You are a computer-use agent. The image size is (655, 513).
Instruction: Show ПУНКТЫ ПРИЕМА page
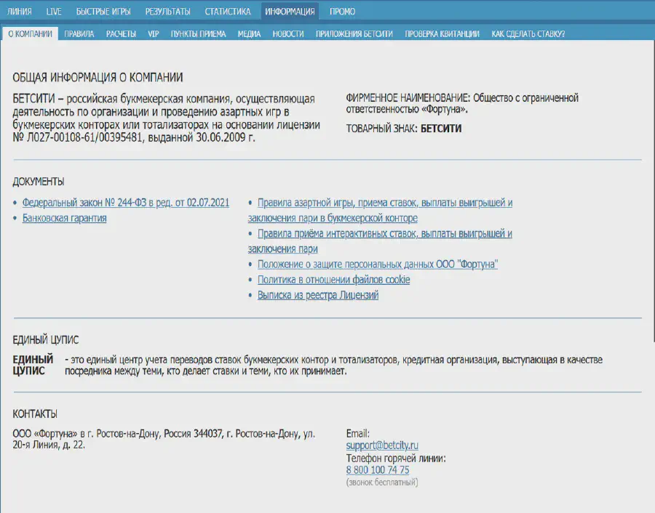(198, 33)
